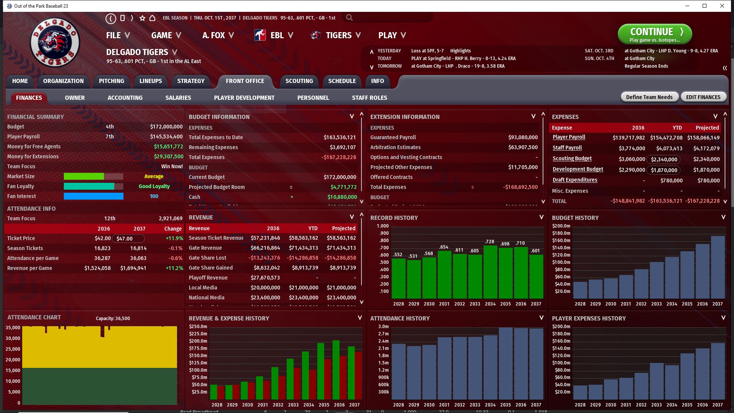Viewport: 734px width, 413px height.
Task: Click the Delgado Tigers team logo
Action: [55, 42]
